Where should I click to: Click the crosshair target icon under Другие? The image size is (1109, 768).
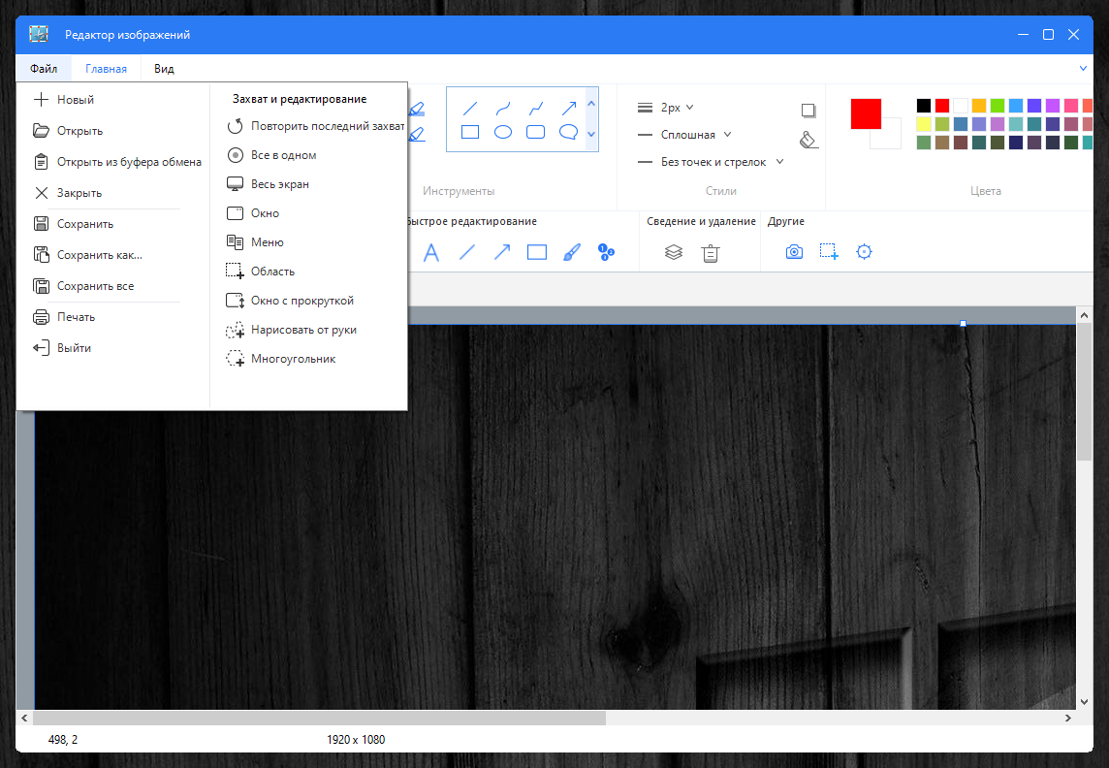point(865,252)
